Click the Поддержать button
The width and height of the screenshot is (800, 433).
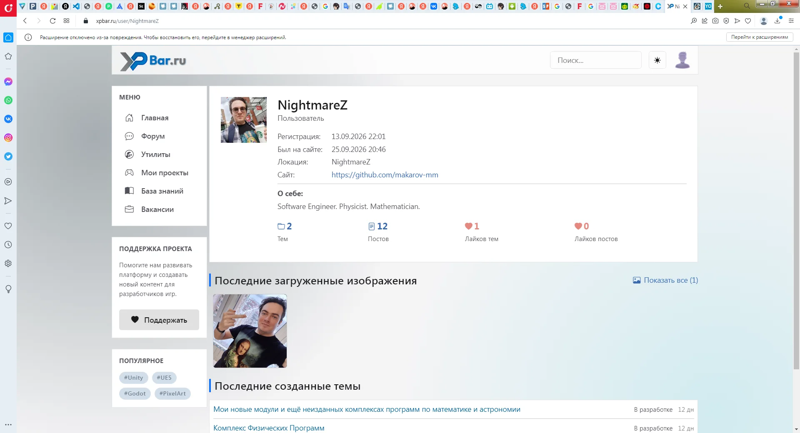tap(159, 320)
